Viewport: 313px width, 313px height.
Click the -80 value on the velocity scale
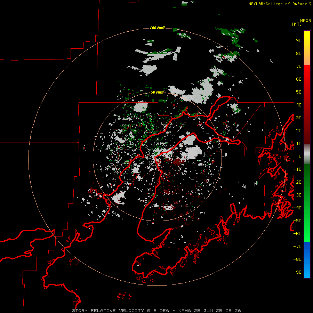tap(297, 259)
